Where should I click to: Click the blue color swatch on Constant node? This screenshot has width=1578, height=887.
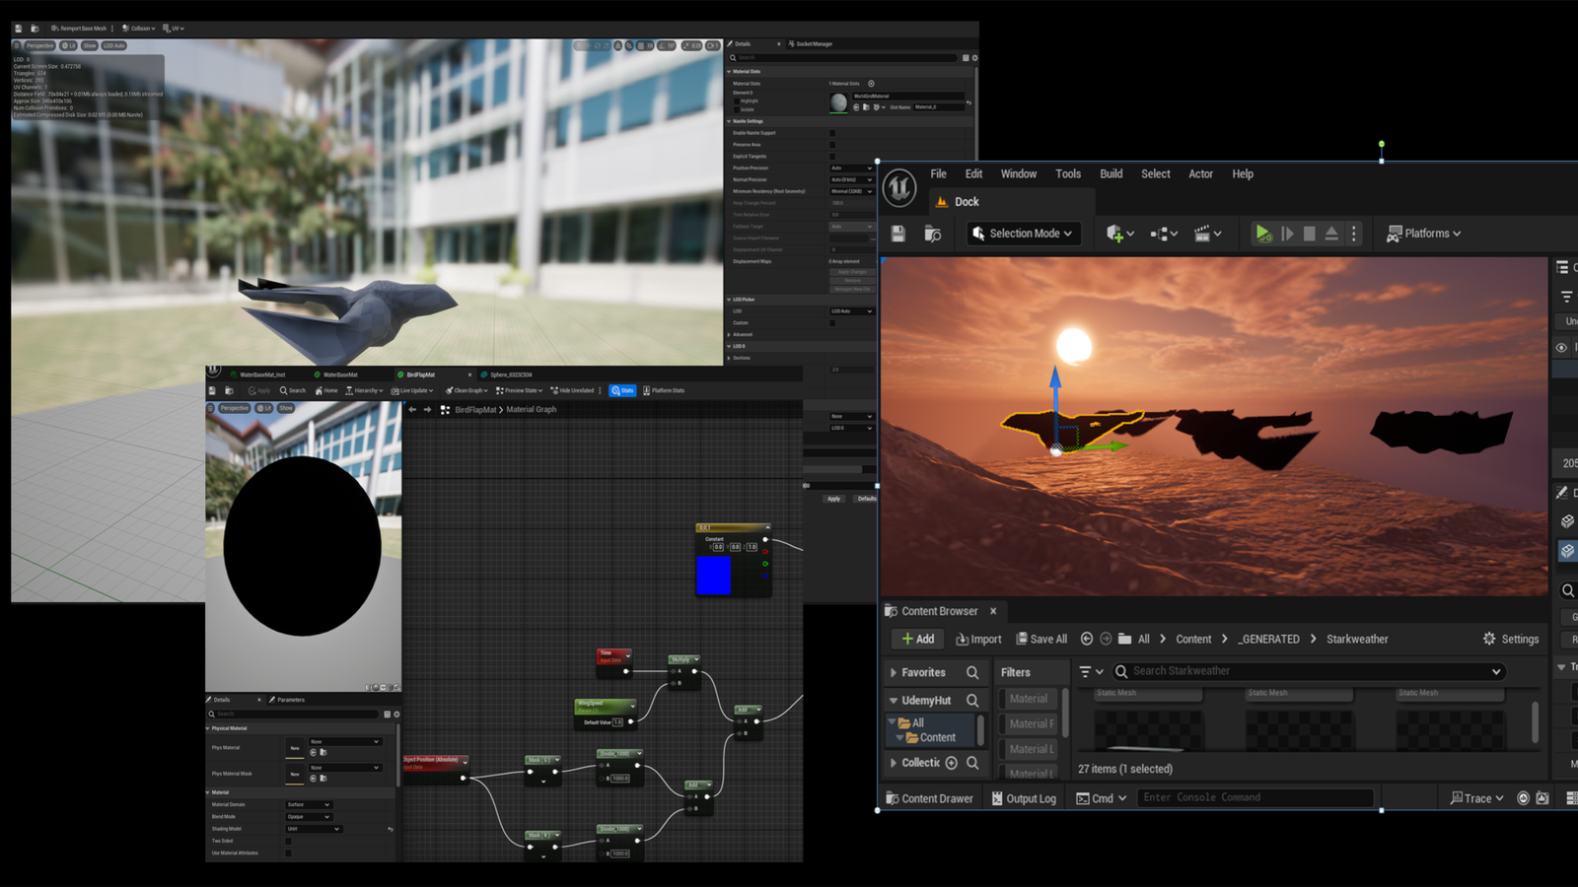(713, 576)
